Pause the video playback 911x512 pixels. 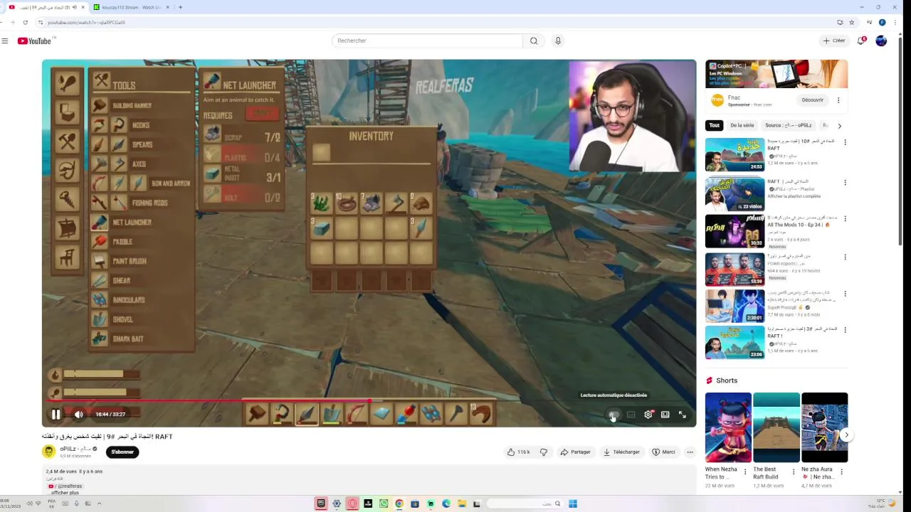coord(56,415)
